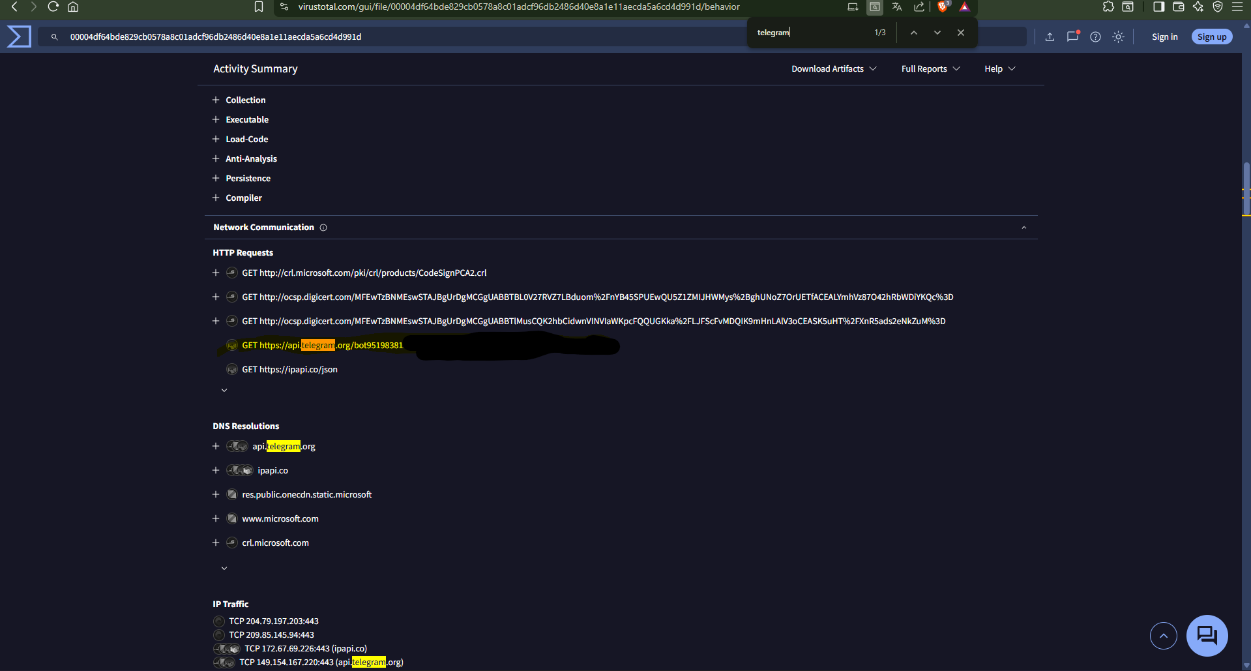Open the chat support bubble button
This screenshot has width=1251, height=671.
click(1207, 636)
